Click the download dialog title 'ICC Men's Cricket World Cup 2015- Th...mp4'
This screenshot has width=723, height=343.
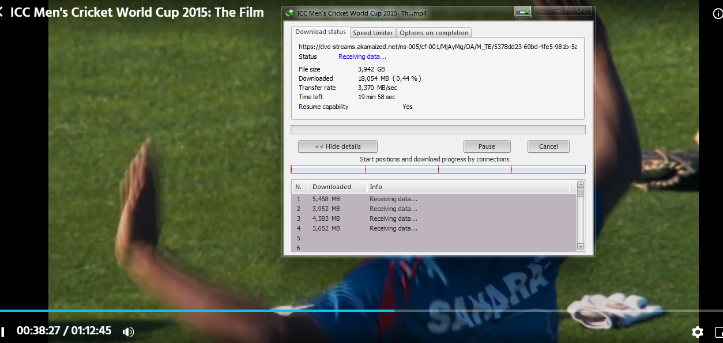tap(362, 13)
